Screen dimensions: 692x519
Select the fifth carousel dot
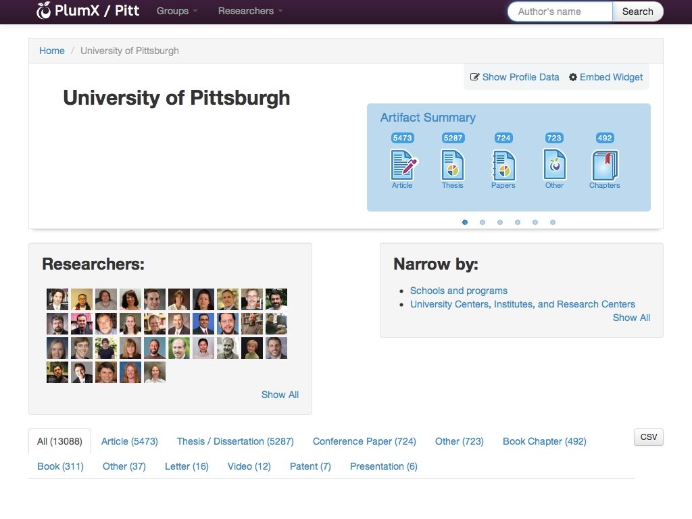535,222
